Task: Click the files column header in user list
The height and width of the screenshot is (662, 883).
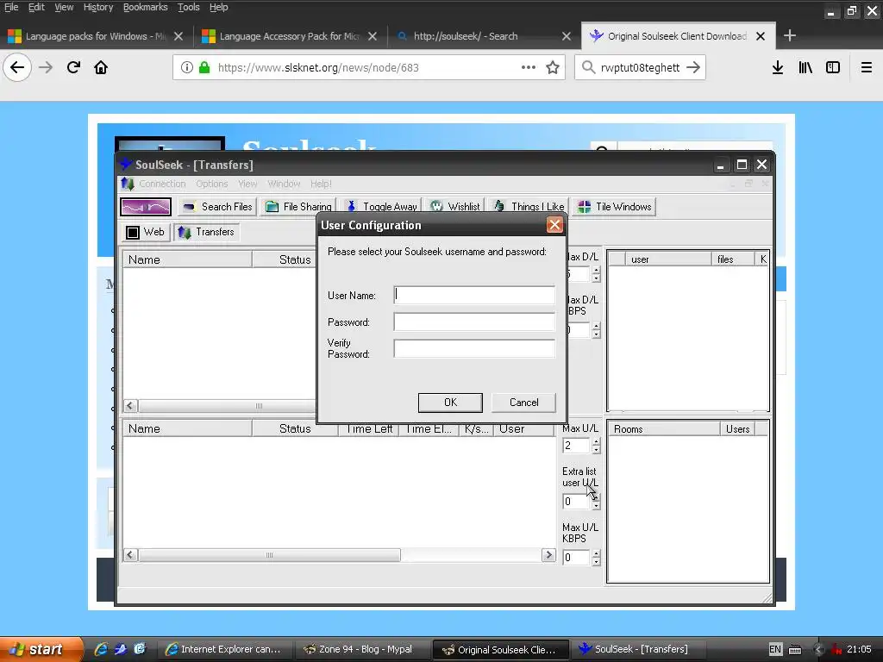Action: tap(733, 259)
